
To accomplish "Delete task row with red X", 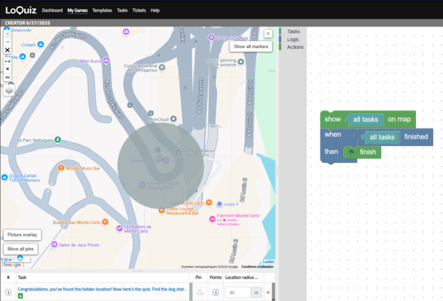I will [268, 292].
